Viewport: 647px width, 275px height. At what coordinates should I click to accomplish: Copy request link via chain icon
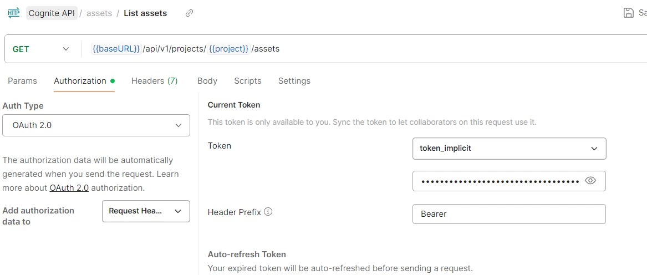point(190,13)
